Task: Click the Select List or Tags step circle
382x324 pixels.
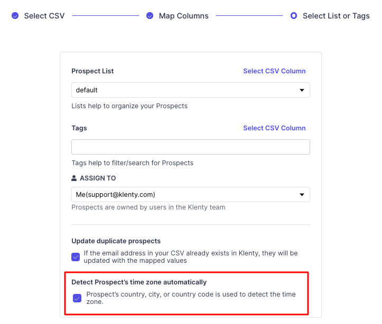Action: [294, 16]
